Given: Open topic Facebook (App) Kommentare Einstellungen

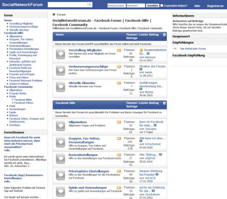Looking at the screenshot, I should (x=23, y=177).
